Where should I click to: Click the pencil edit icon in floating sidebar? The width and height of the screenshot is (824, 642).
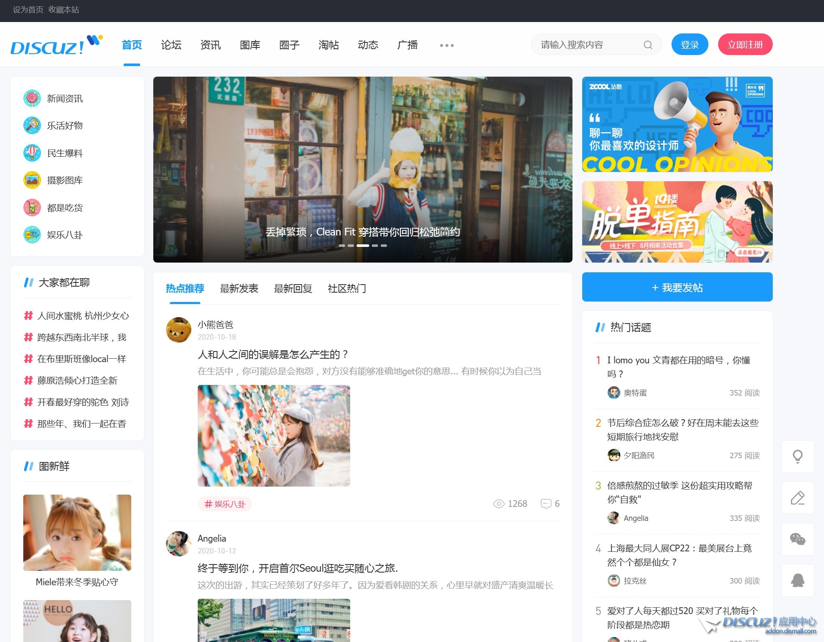(798, 498)
